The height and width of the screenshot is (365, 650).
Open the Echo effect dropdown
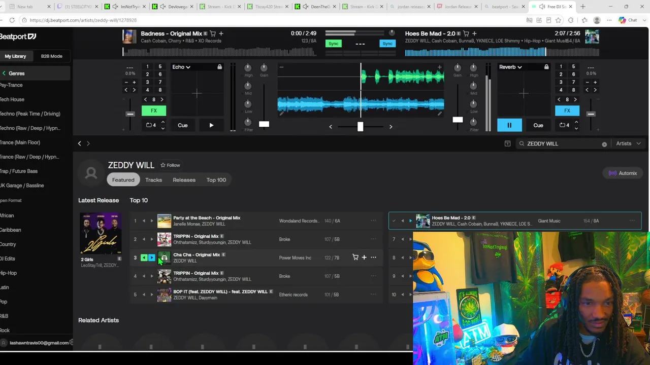pyautogui.click(x=181, y=67)
